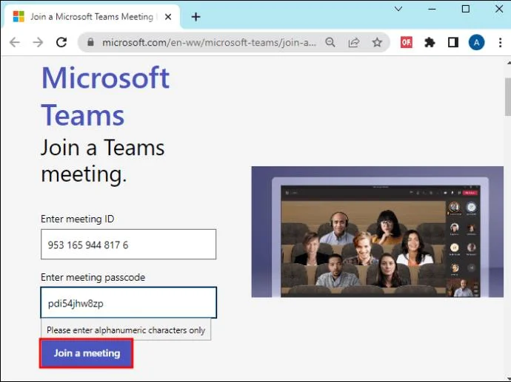
Task: Click the share page icon
Action: (x=353, y=42)
